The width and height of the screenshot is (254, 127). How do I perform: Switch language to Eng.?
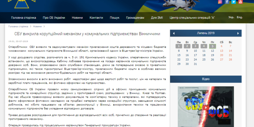pyautogui.click(x=239, y=17)
